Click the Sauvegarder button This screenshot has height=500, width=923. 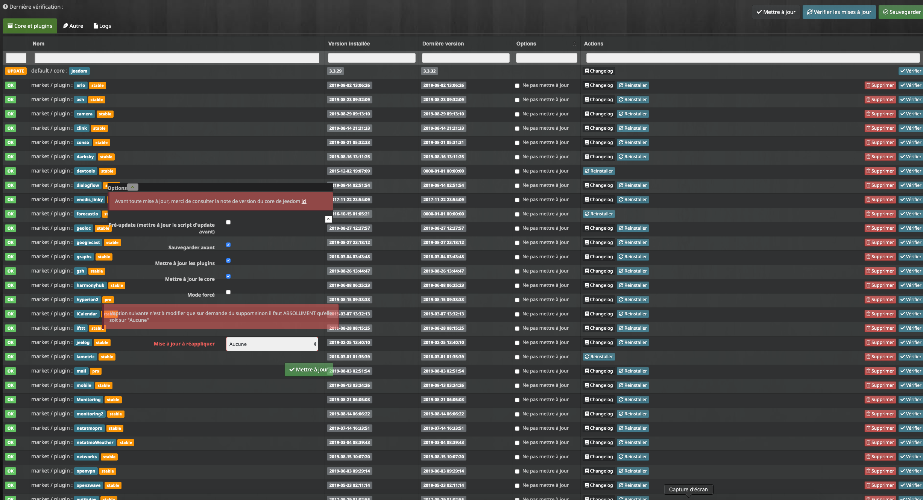click(902, 12)
